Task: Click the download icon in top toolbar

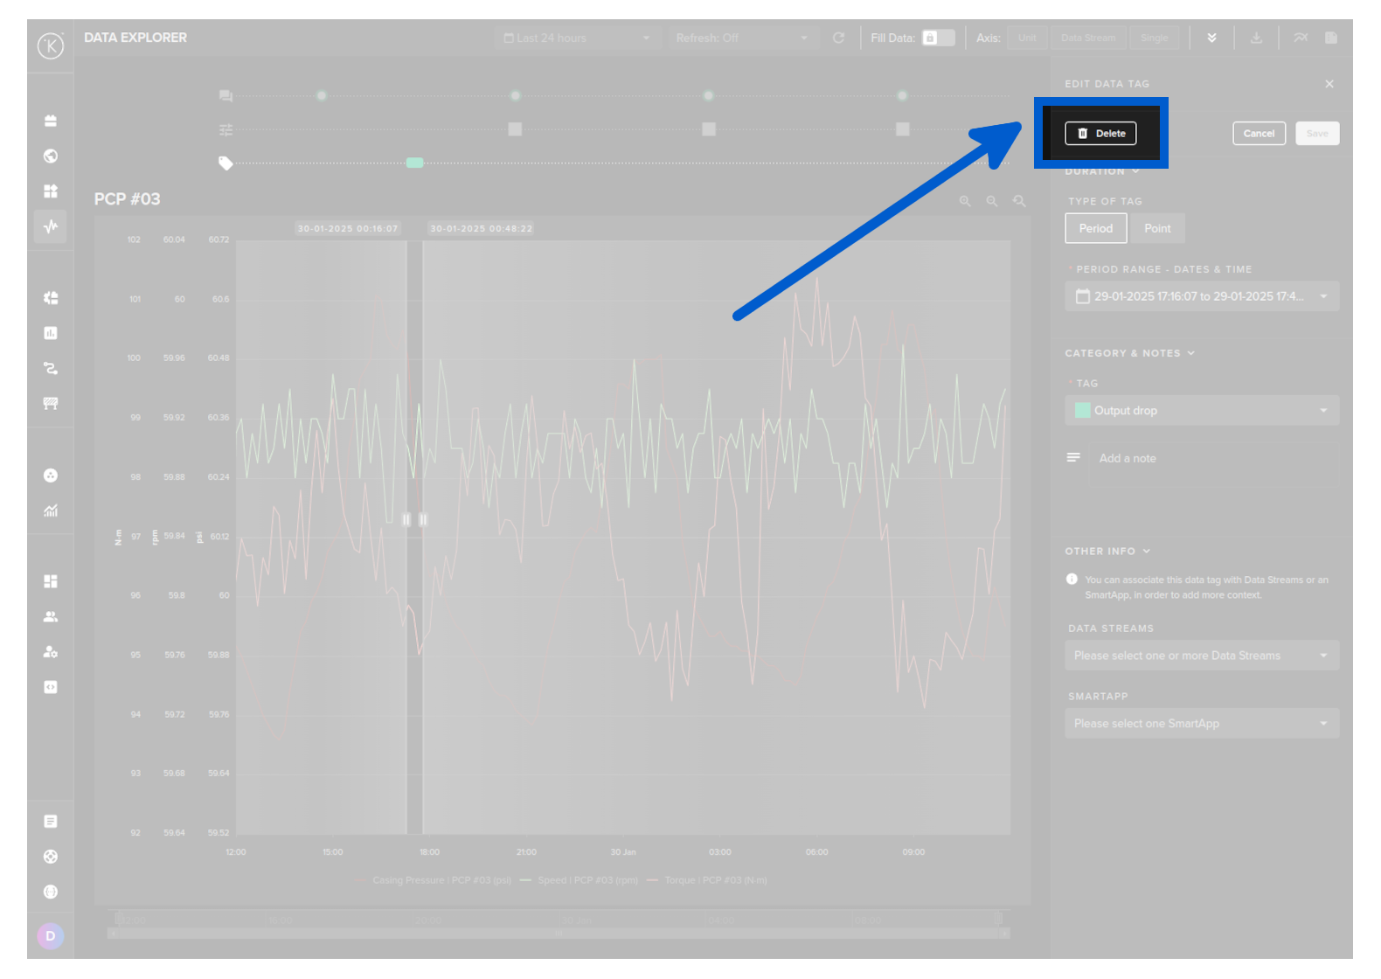Action: [x=1256, y=38]
